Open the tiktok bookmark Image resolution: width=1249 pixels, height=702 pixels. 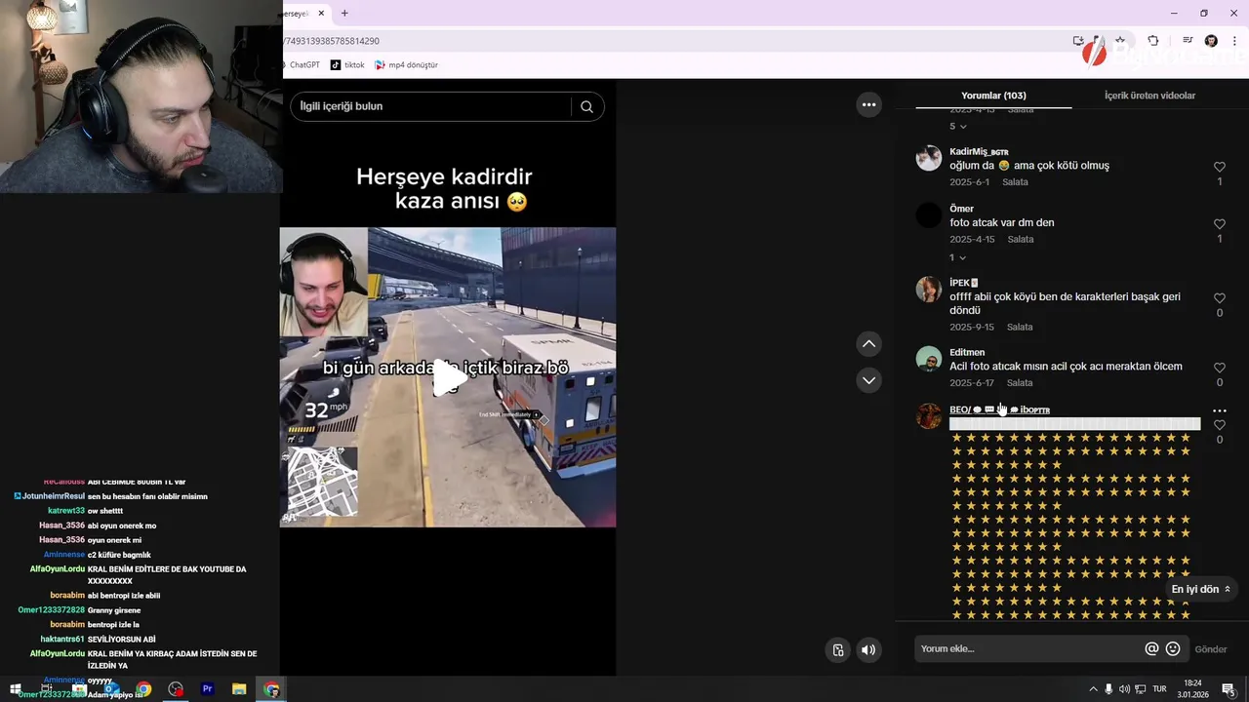[x=347, y=64]
